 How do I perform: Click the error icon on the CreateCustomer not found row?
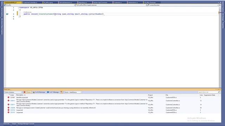pyautogui.click(x=8, y=108)
